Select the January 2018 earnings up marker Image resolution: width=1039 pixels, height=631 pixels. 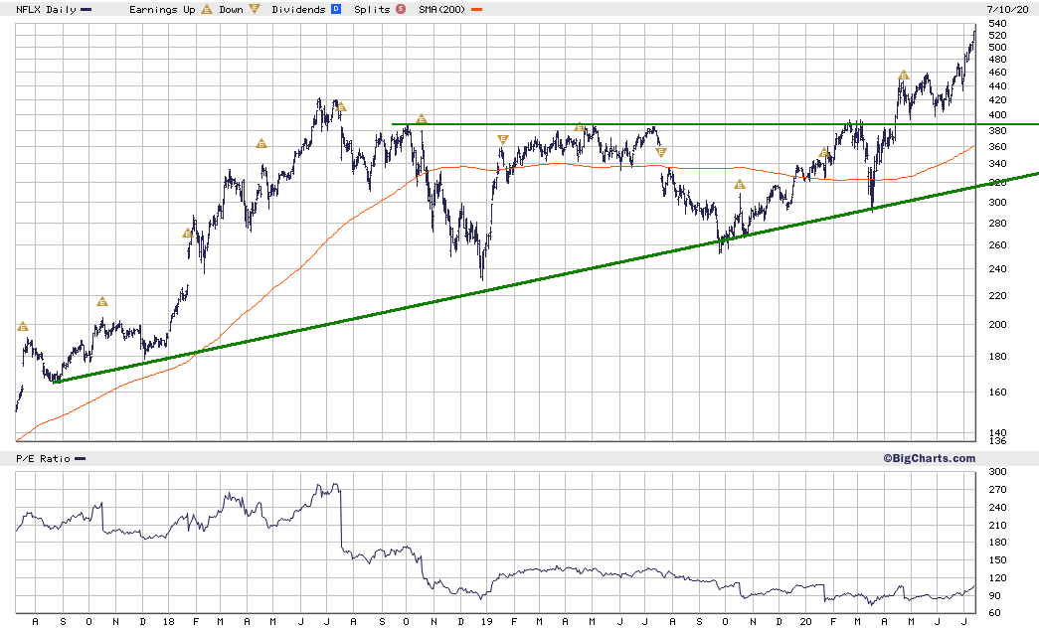[188, 234]
